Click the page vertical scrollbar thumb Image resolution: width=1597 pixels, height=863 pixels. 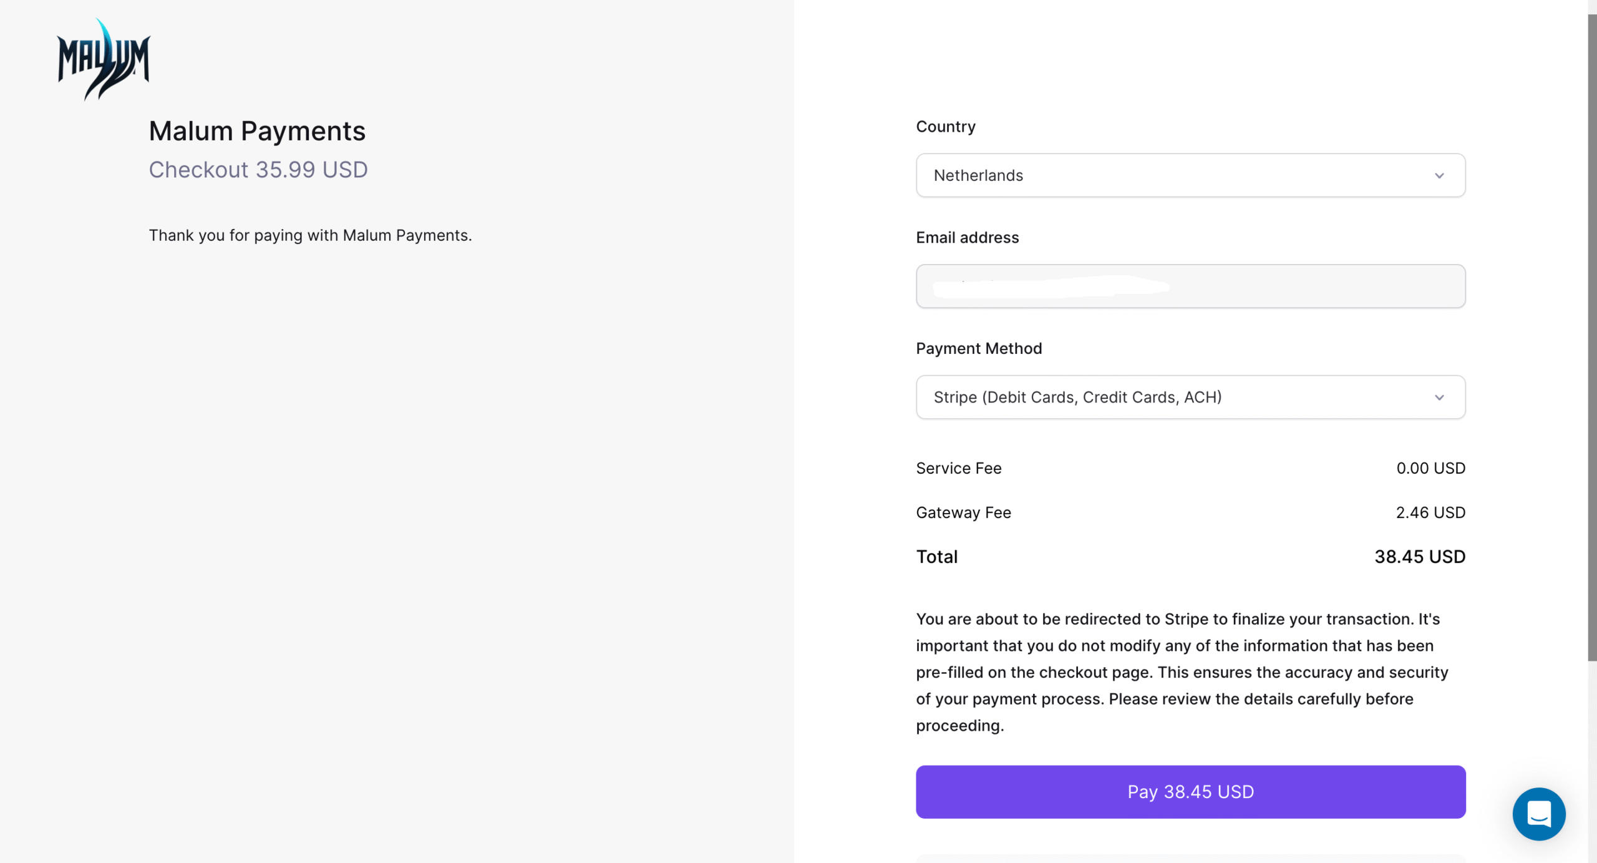click(1592, 337)
